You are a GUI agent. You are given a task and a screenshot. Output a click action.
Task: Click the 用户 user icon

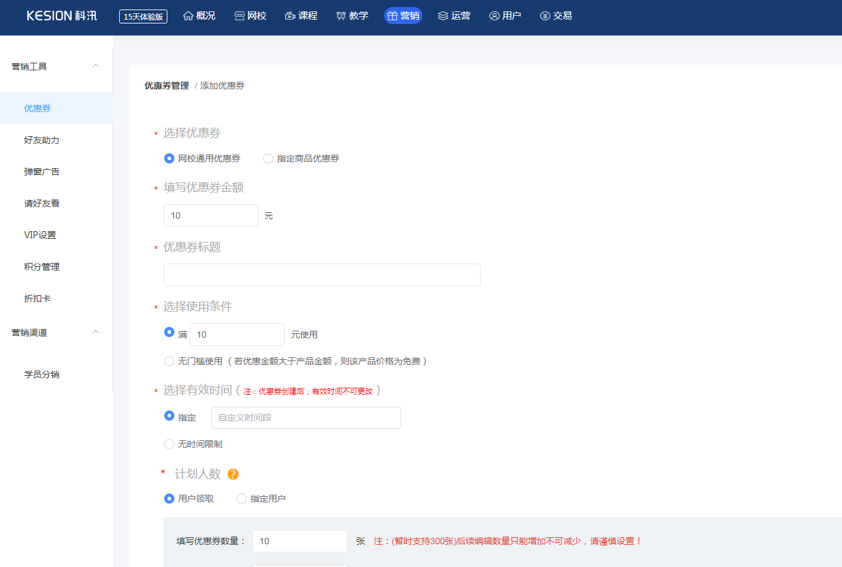(x=495, y=16)
